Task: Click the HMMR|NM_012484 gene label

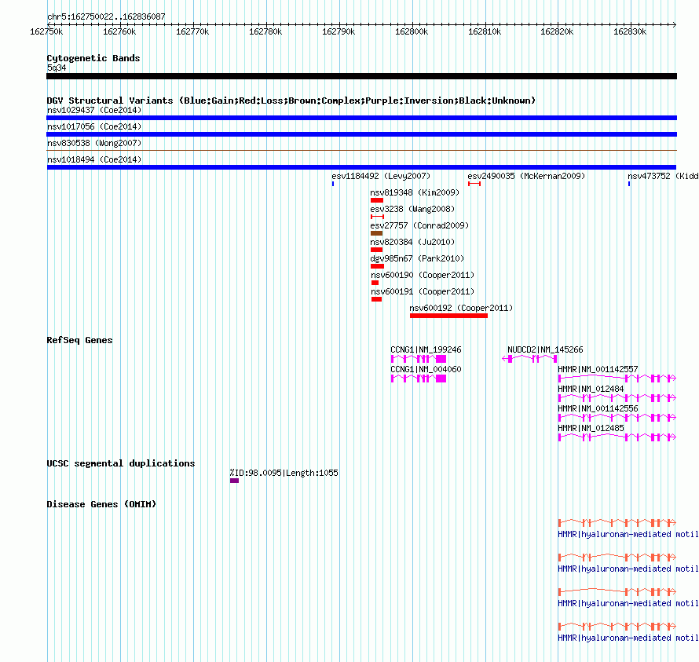Action: (x=591, y=390)
